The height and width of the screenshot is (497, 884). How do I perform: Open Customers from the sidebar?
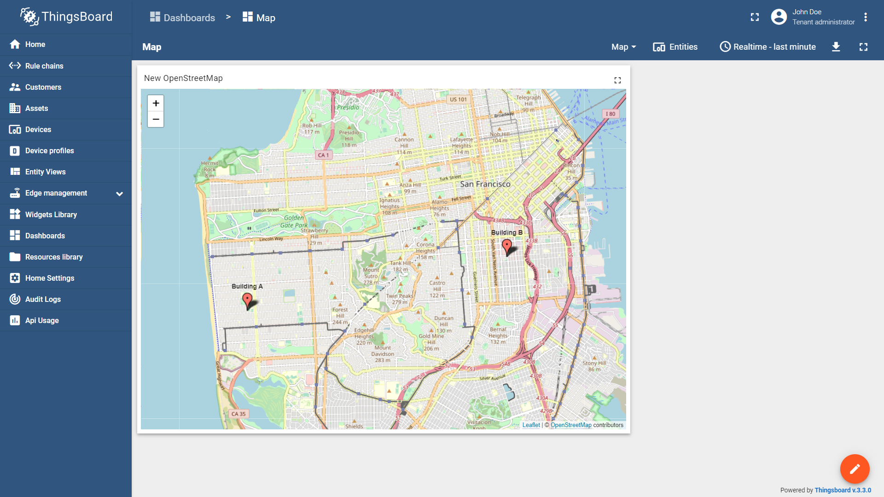coord(66,87)
